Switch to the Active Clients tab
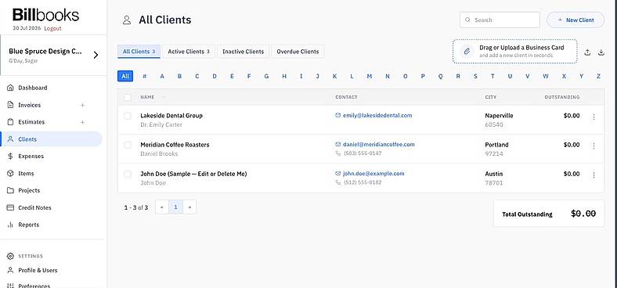The image size is (617, 288). 189,52
